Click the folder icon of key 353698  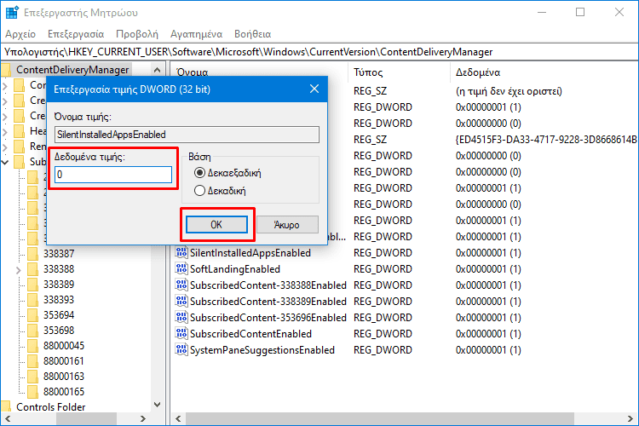click(32, 331)
